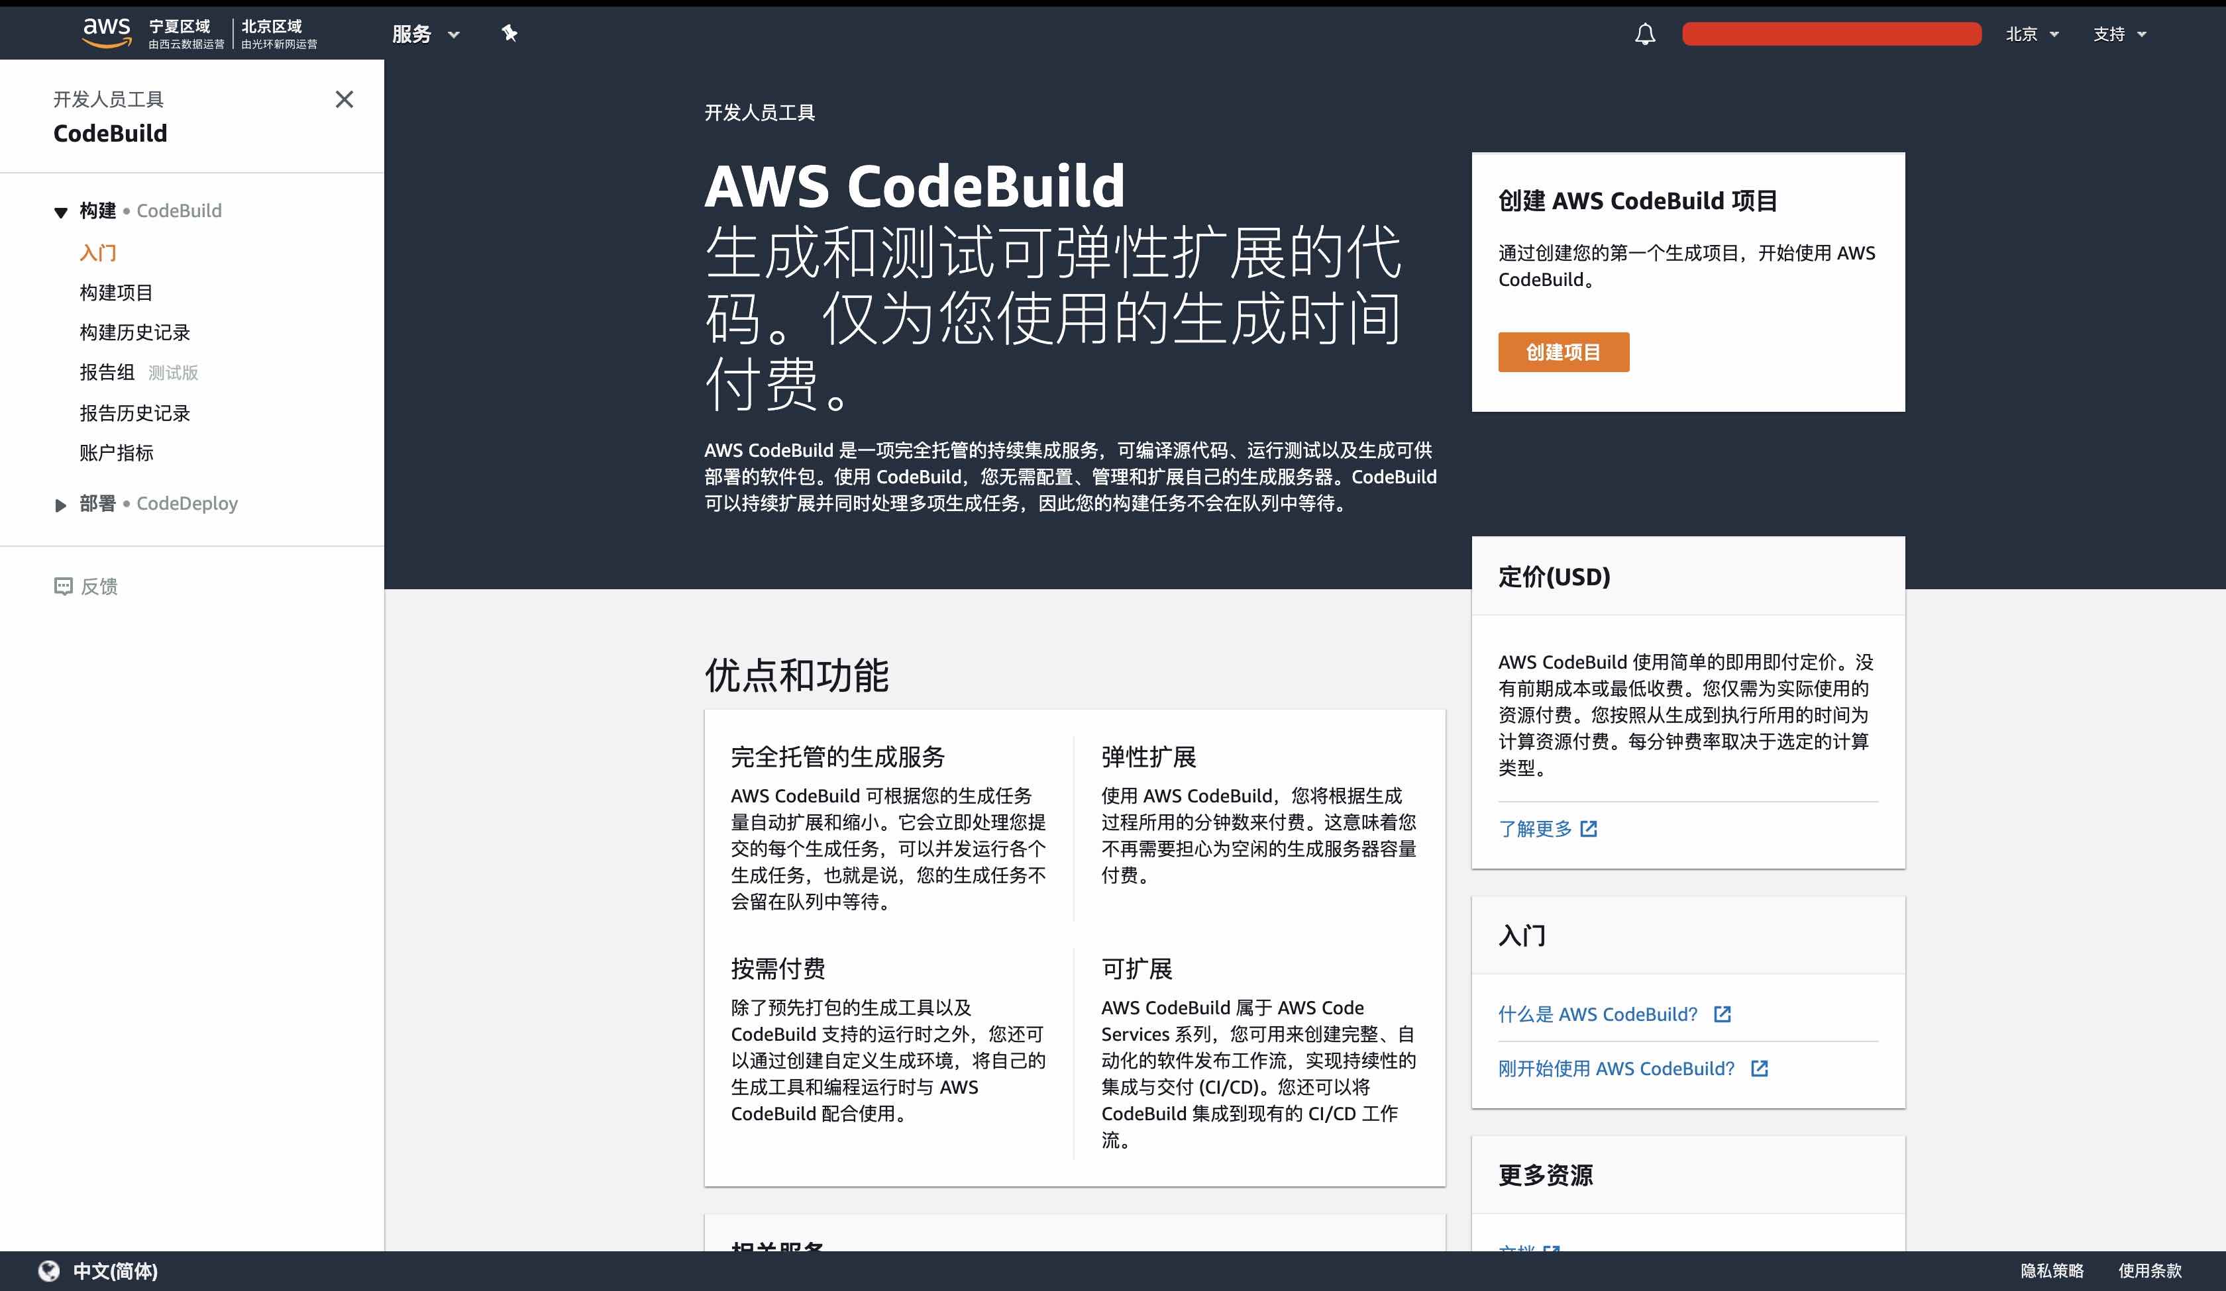Screen dimensions: 2226x1291
Task: Open the 反馈 feedback panel via its icon
Action: coord(63,587)
